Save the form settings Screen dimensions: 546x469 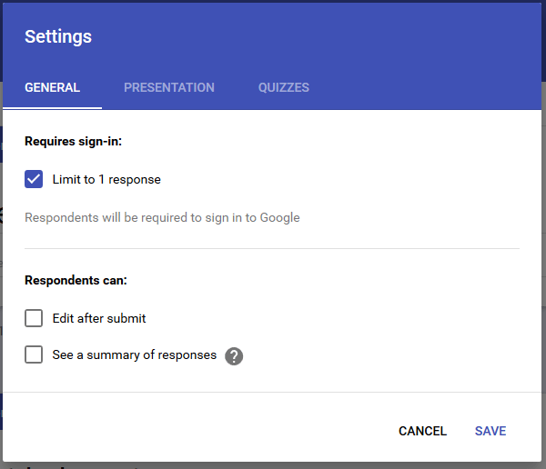click(490, 431)
